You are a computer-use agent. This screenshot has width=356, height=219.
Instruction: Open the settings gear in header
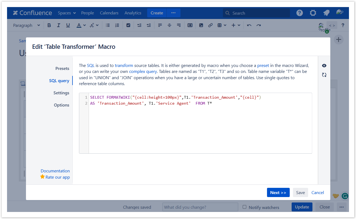313,13
